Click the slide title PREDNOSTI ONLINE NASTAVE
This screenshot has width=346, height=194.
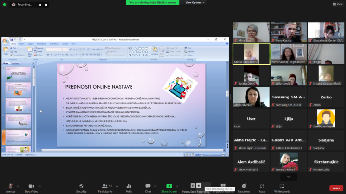pyautogui.click(x=99, y=87)
